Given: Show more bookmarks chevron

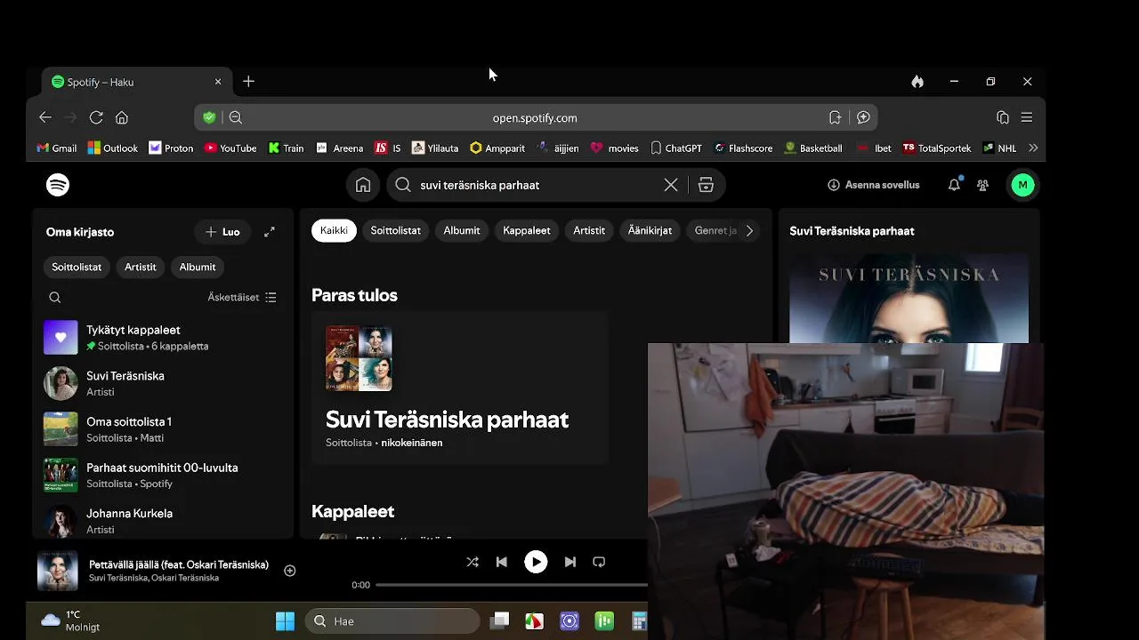Looking at the screenshot, I should click(1033, 148).
